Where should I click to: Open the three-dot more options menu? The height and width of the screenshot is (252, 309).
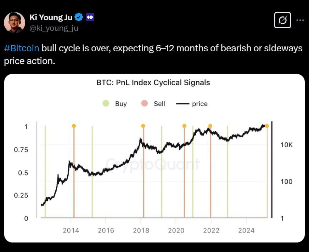300,21
